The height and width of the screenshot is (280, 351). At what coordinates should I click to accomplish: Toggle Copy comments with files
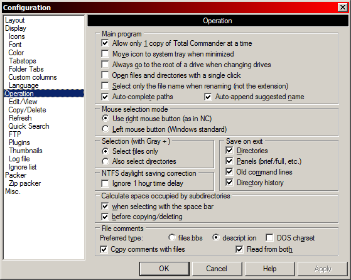(x=104, y=249)
